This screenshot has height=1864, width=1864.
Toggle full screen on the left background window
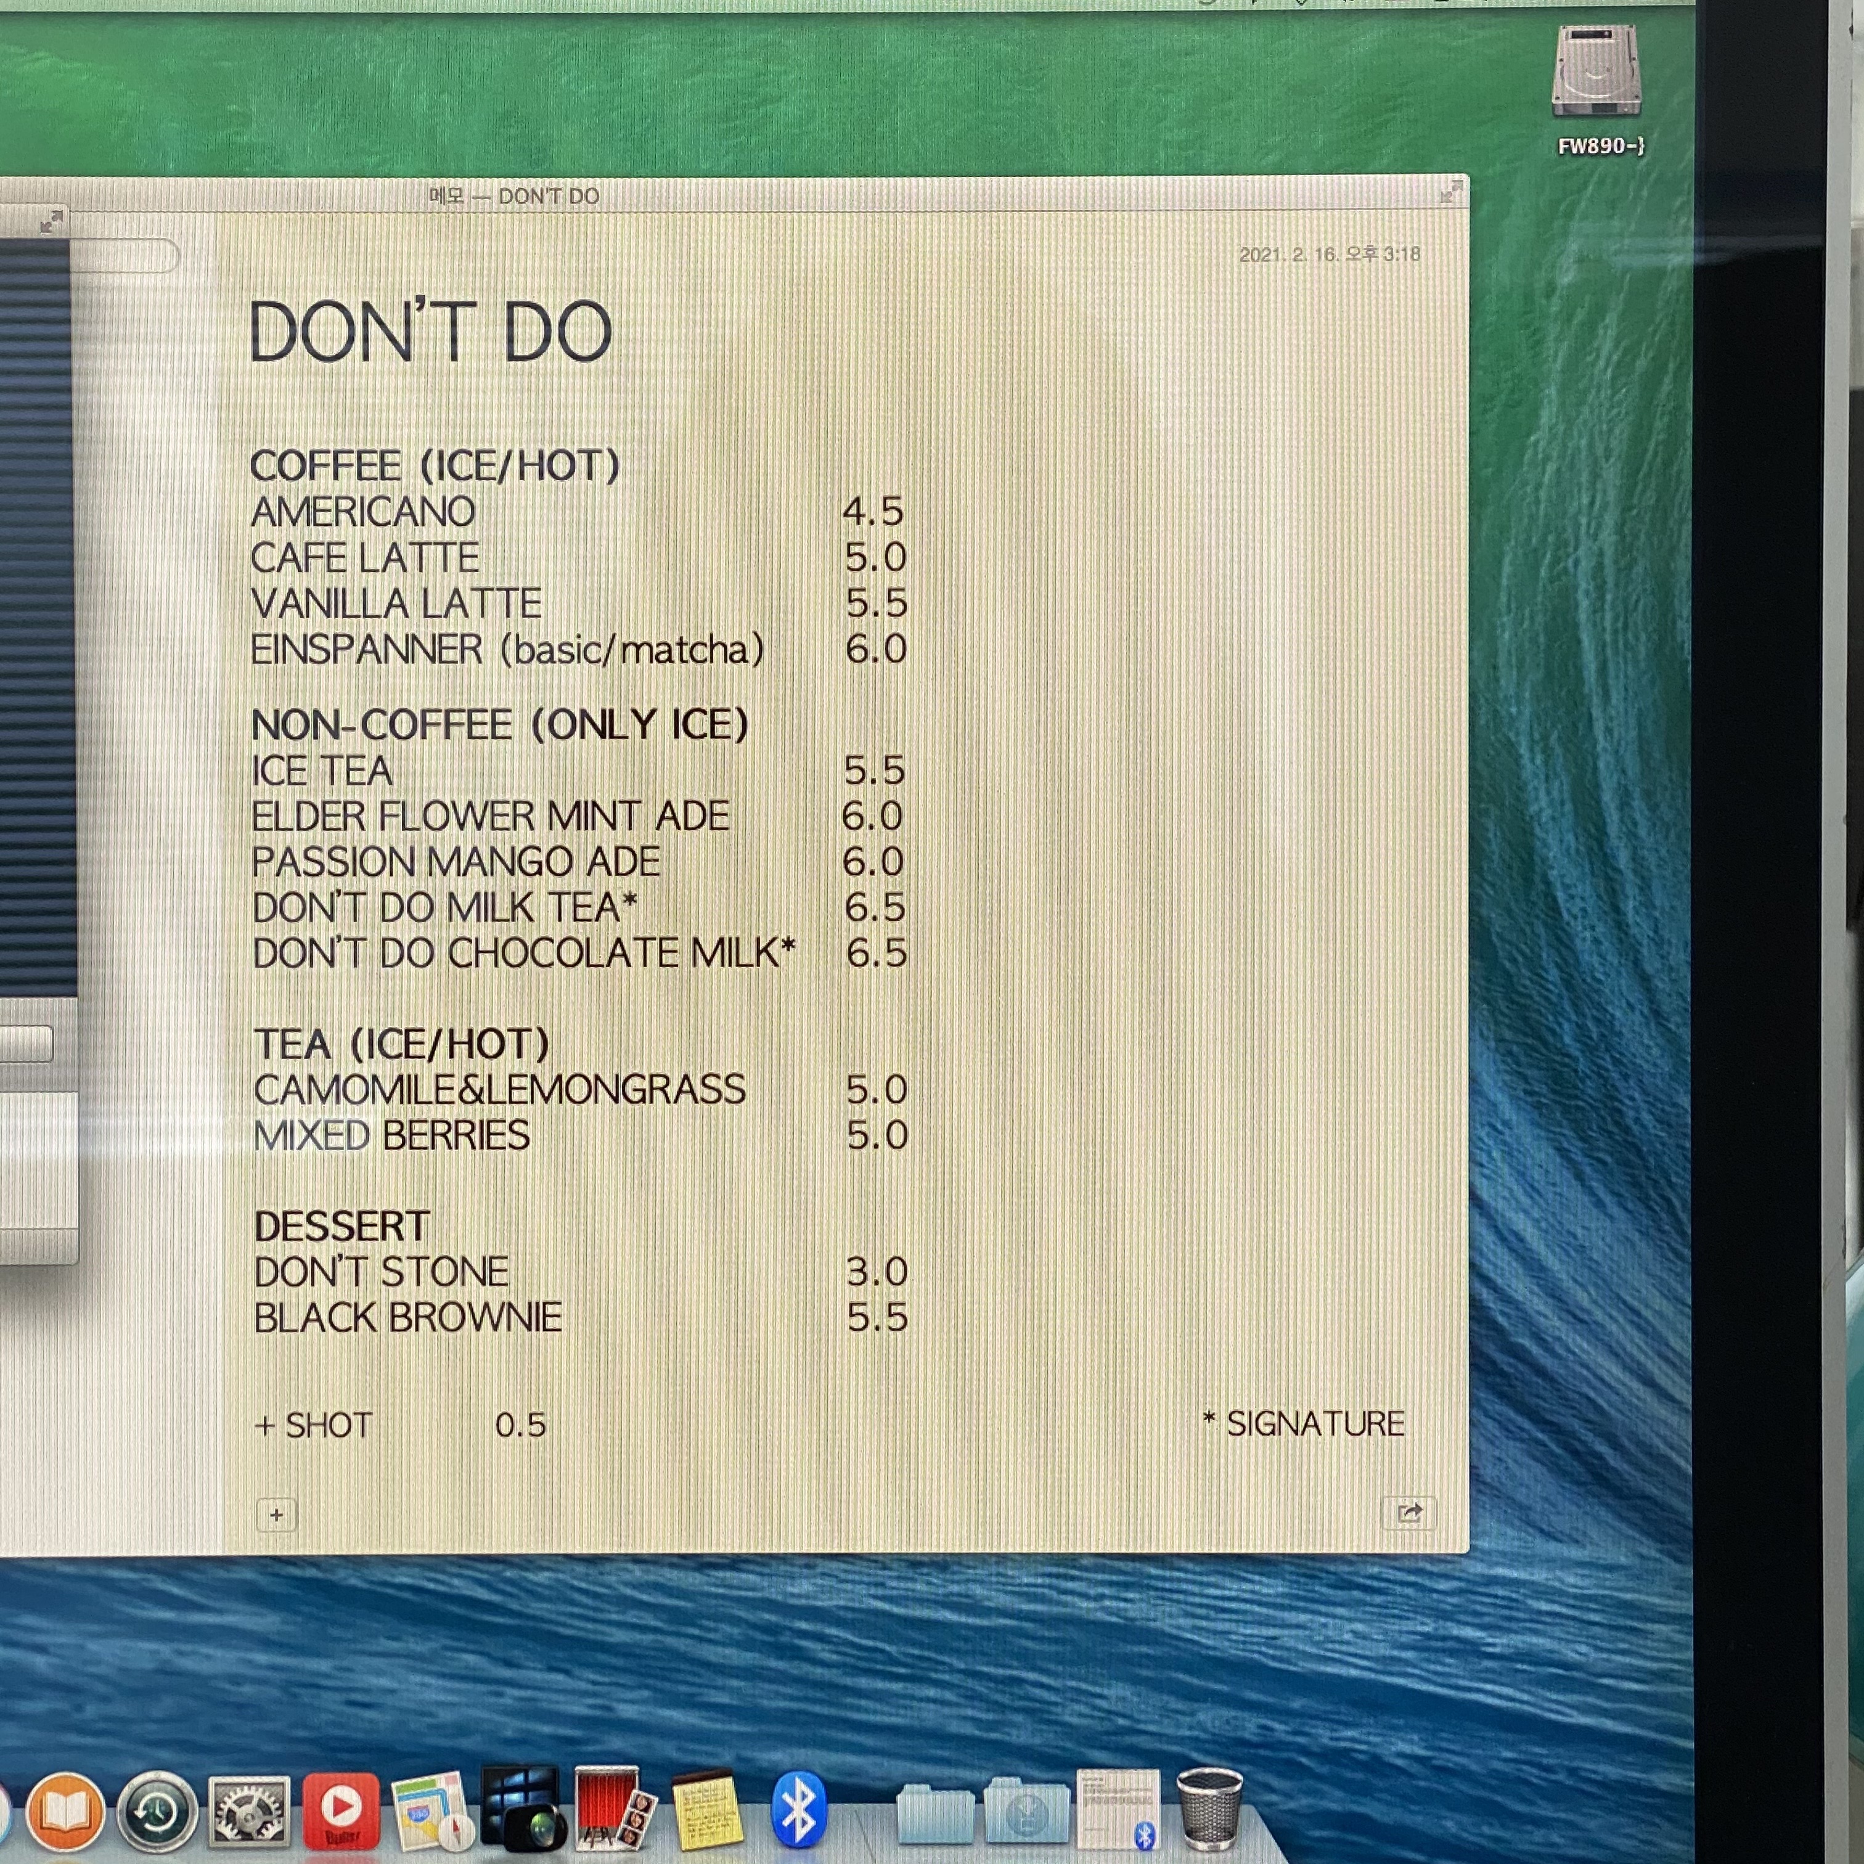point(52,221)
